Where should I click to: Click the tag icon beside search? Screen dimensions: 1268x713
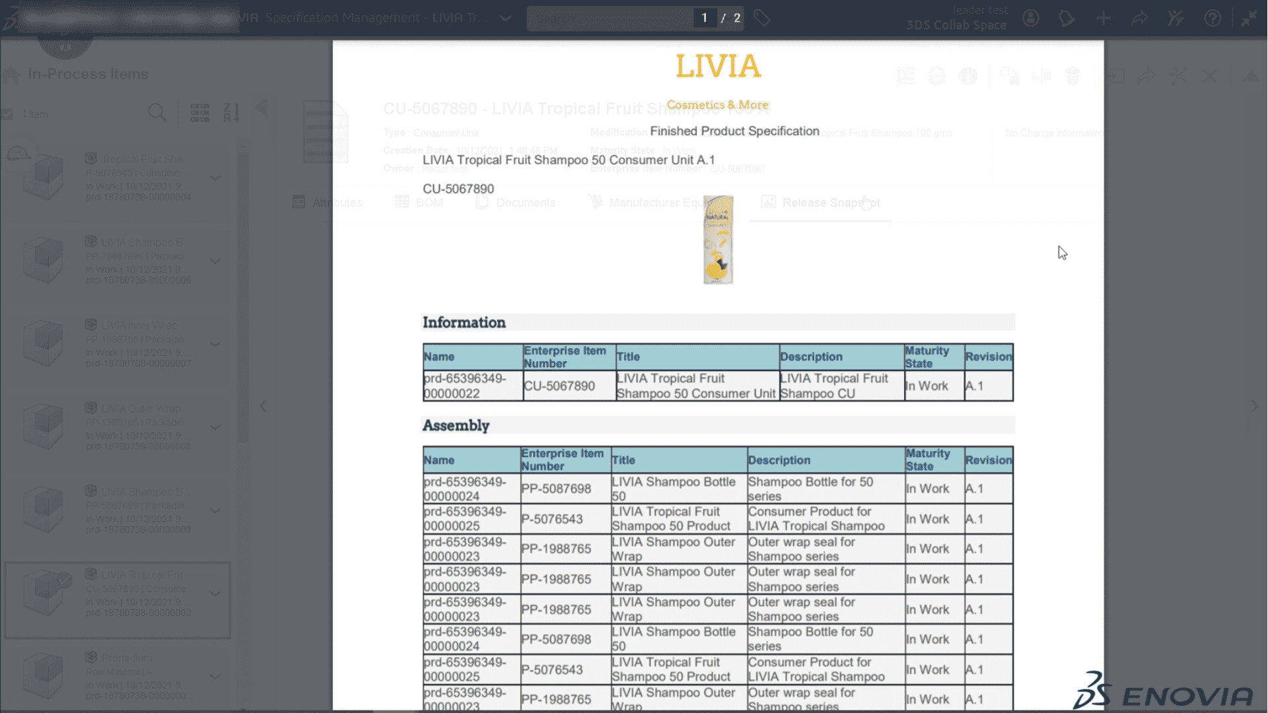point(761,18)
